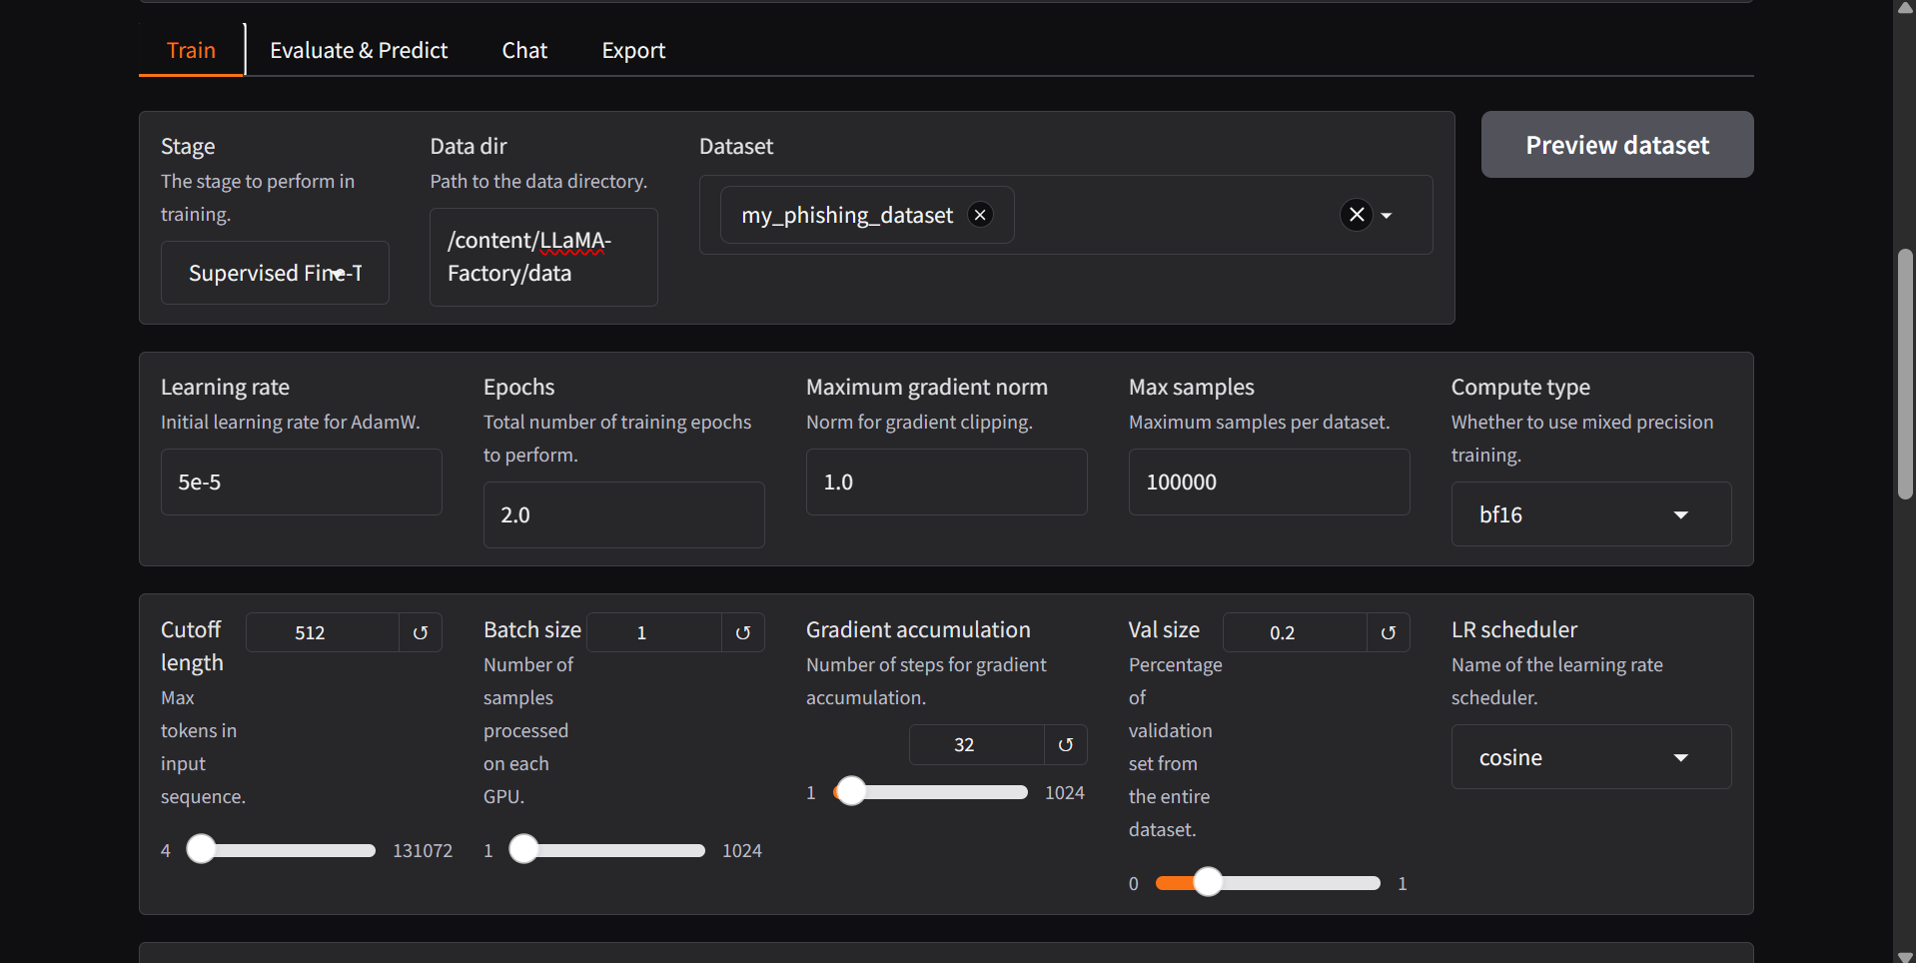Viewport: 1916px width, 963px height.
Task: Adjust the Val size slider
Action: (x=1268, y=883)
